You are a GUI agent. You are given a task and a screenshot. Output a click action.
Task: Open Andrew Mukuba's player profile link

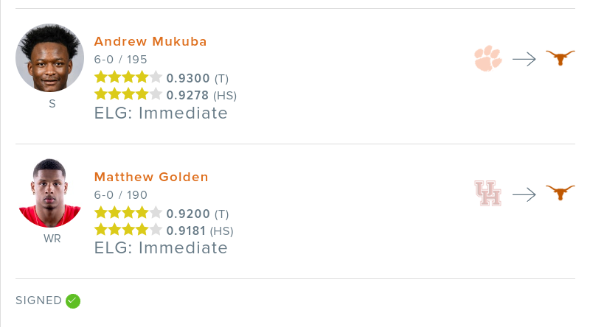click(150, 41)
